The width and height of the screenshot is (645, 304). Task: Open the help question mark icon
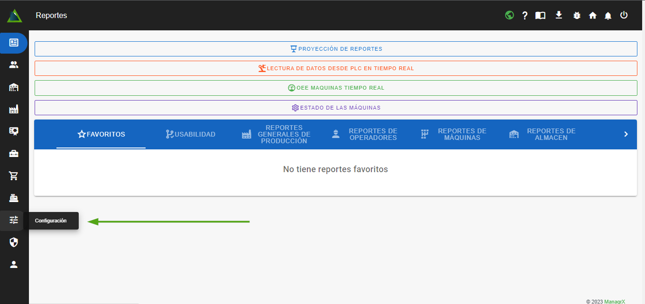point(525,16)
